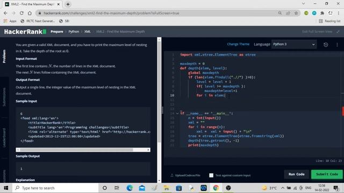Open editor settings three-dot menu
The height and width of the screenshot is (193, 344).
[x=337, y=44]
